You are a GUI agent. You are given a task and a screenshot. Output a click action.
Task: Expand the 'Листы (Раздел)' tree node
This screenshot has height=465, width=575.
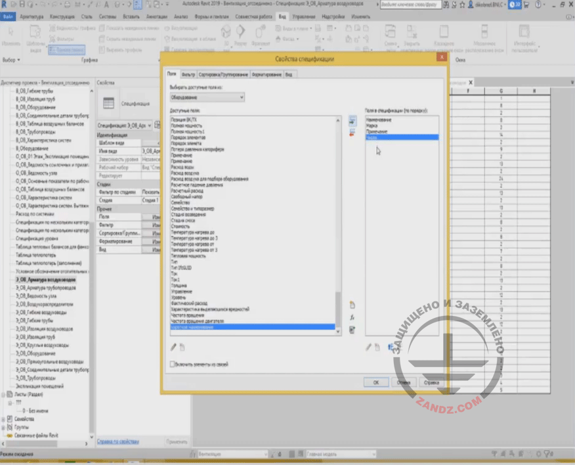[3, 395]
